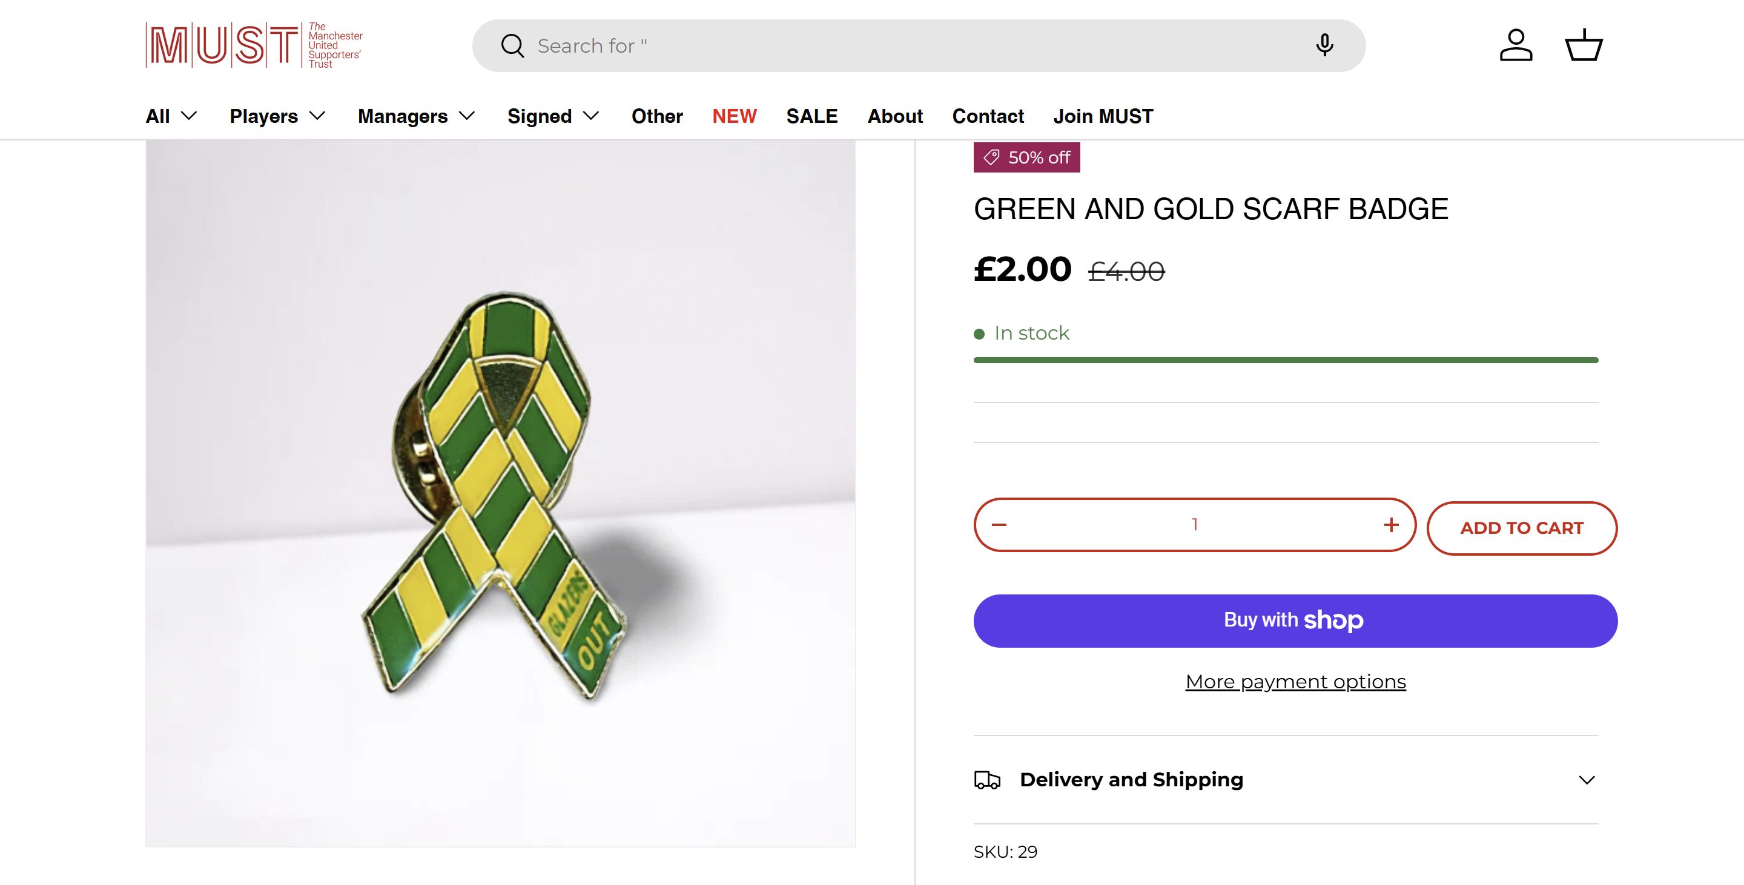Click the scarf badge product image
1744x885 pixels.
(500, 494)
